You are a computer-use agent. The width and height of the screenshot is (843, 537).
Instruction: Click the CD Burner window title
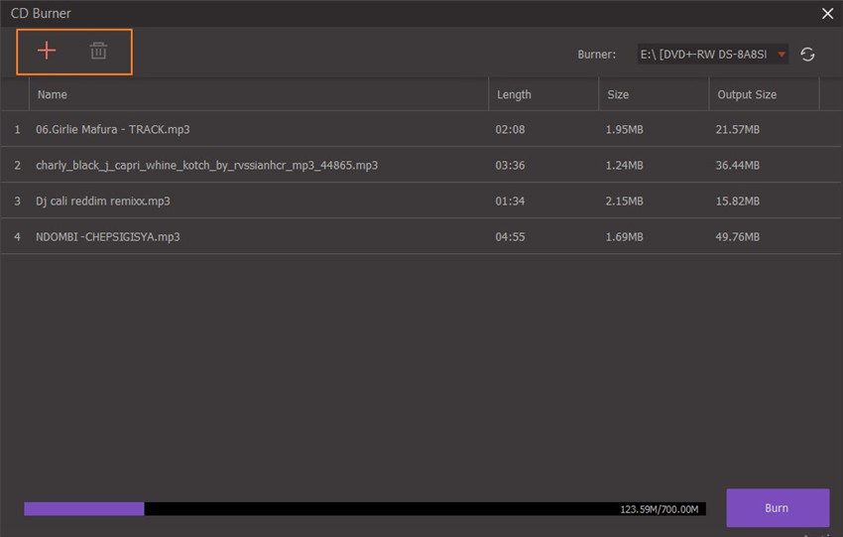click(x=41, y=14)
